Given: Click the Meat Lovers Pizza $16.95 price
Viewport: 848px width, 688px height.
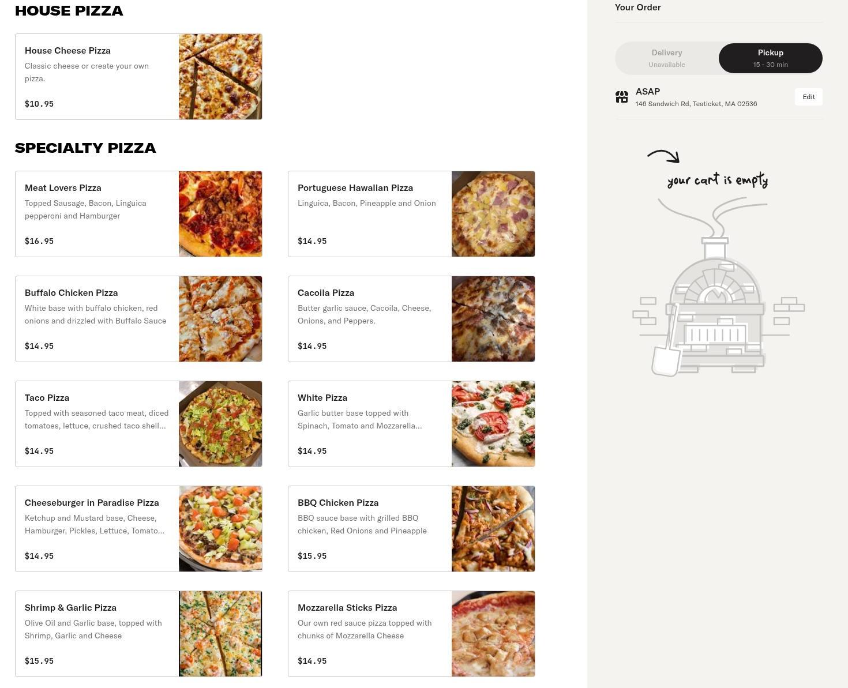Looking at the screenshot, I should 39,241.
